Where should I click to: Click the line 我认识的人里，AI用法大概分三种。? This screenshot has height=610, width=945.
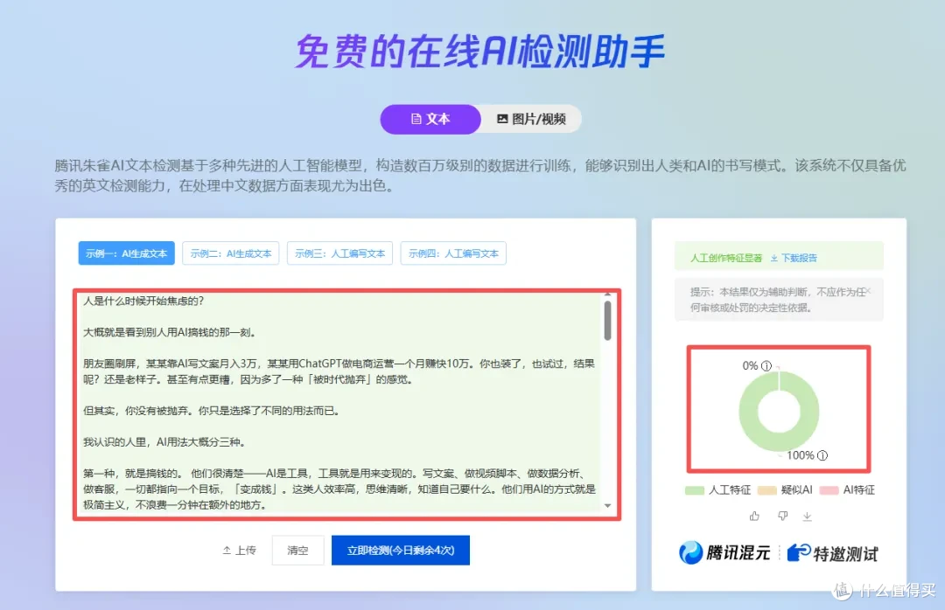(164, 442)
